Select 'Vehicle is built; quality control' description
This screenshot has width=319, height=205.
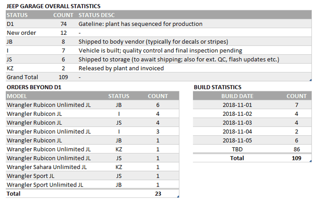(x=160, y=51)
